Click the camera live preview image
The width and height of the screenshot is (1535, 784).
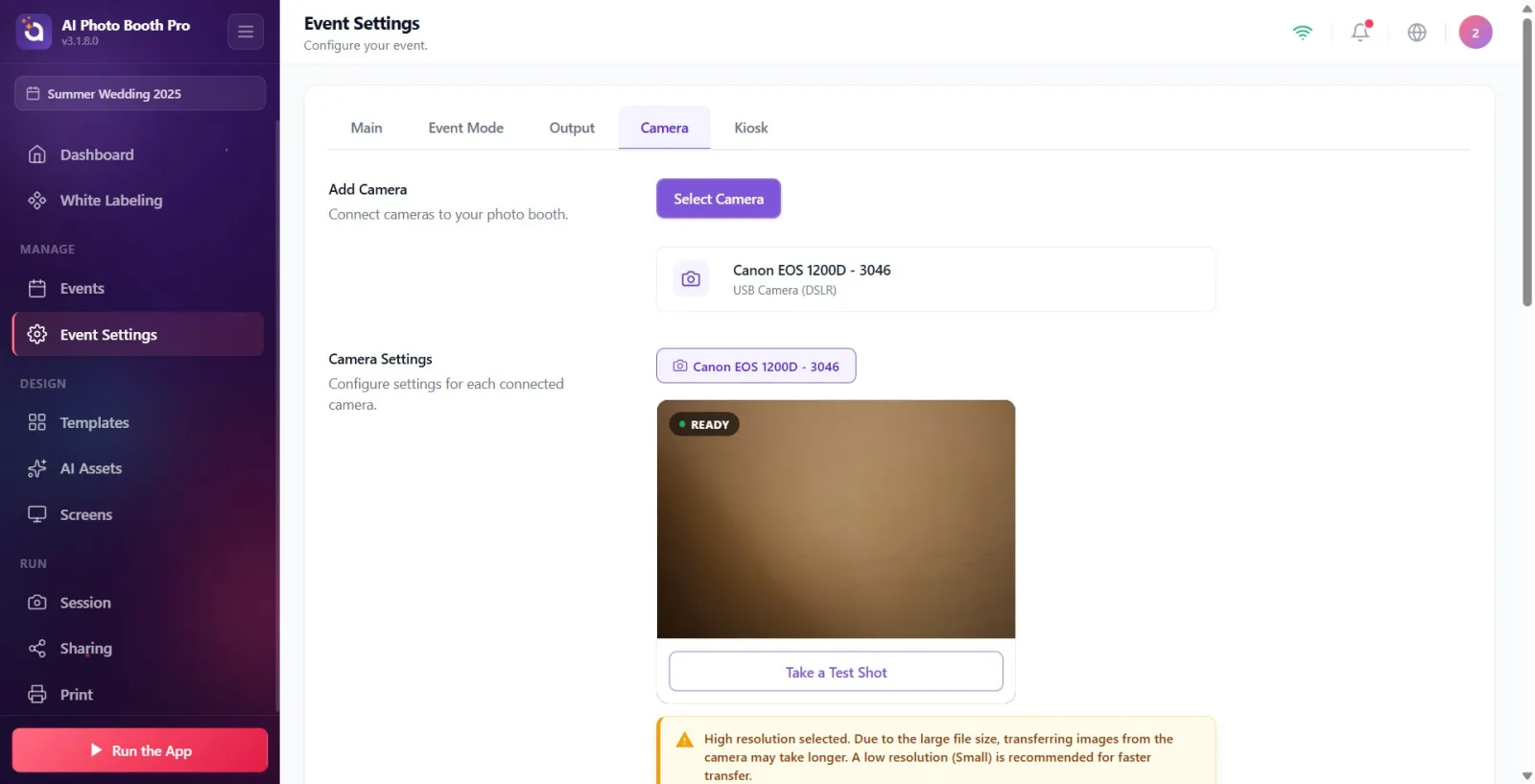[836, 519]
